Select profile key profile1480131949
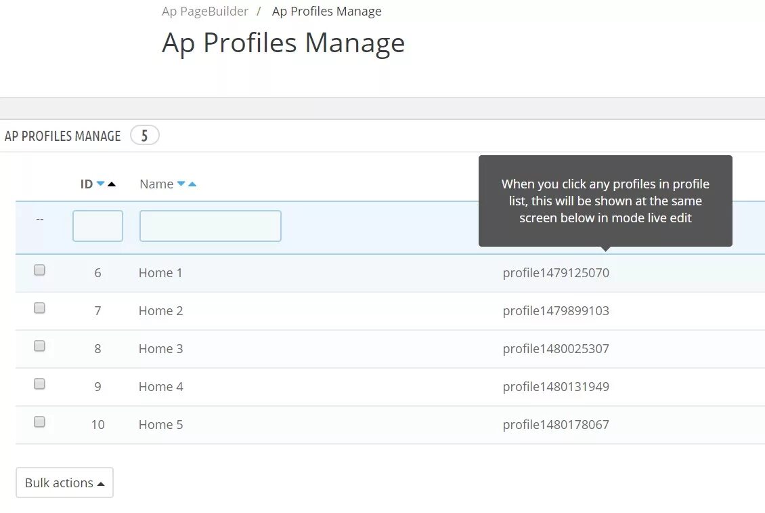765x513 pixels. [556, 387]
